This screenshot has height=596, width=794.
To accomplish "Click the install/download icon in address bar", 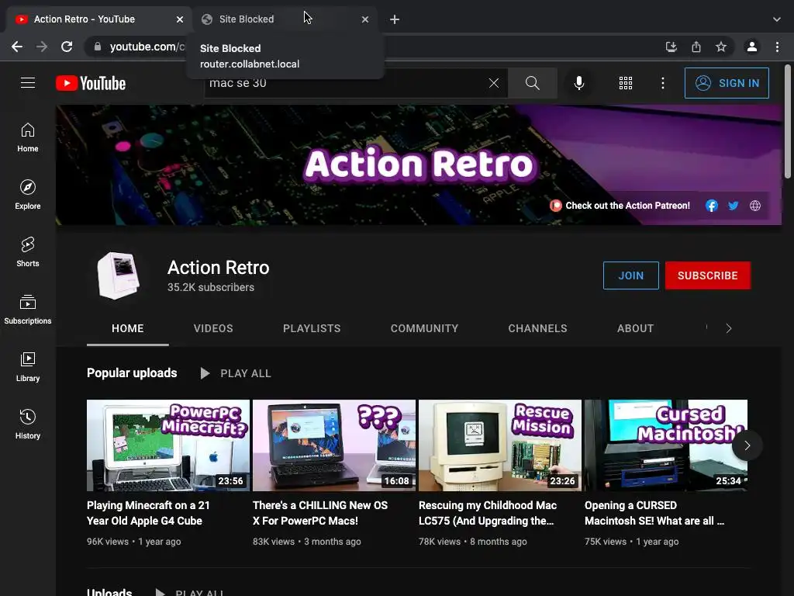I will [x=671, y=47].
